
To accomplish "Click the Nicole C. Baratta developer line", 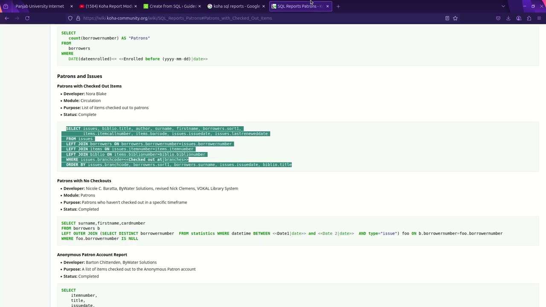I will pyautogui.click(x=151, y=188).
